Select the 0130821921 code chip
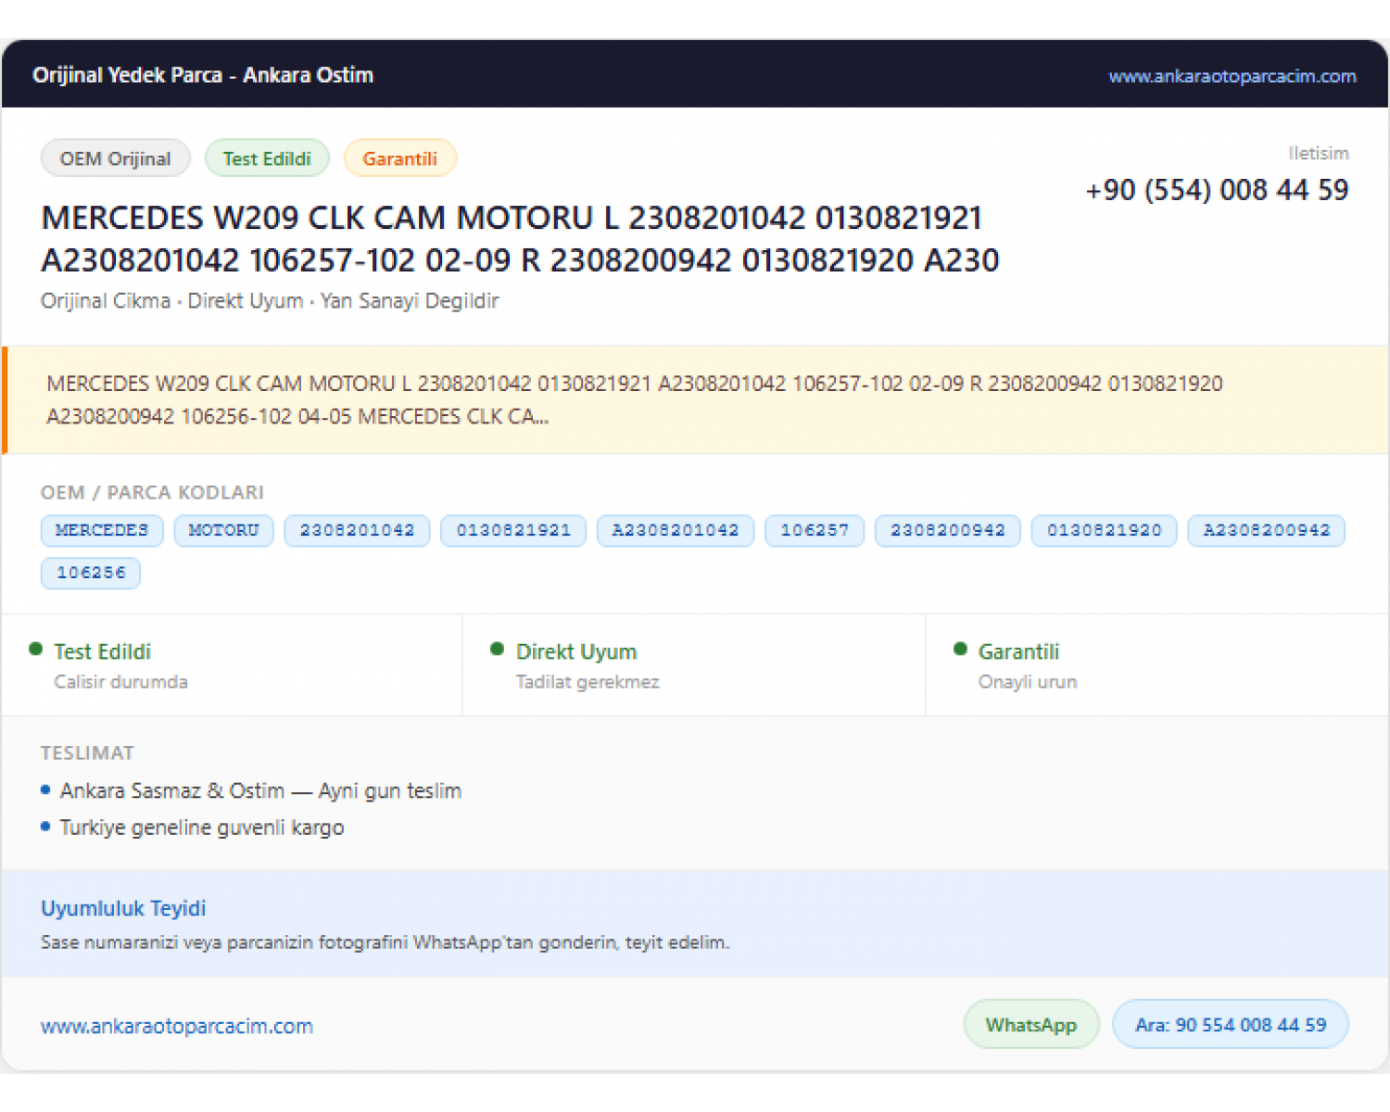Image resolution: width=1390 pixels, height=1112 pixels. (513, 531)
